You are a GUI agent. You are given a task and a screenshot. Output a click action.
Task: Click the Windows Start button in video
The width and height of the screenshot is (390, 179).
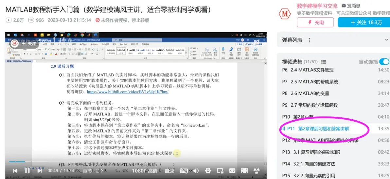(9, 35)
